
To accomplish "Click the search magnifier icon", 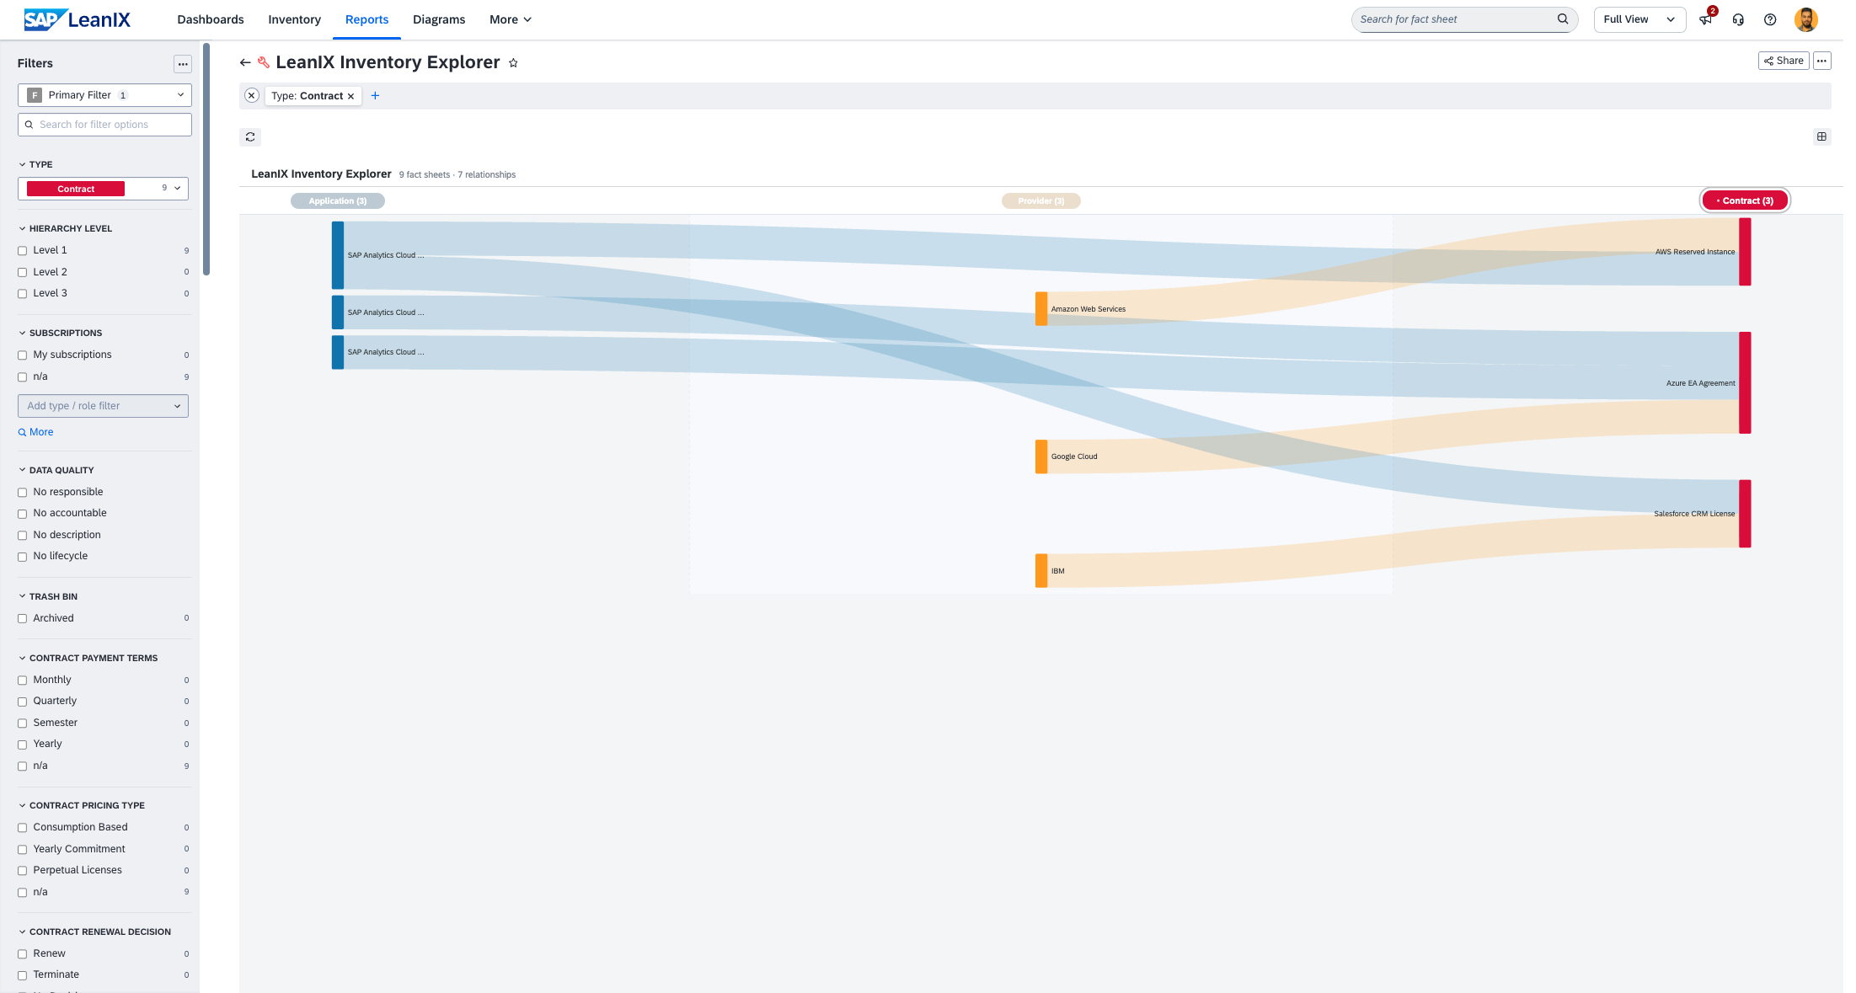I will pos(1563,19).
